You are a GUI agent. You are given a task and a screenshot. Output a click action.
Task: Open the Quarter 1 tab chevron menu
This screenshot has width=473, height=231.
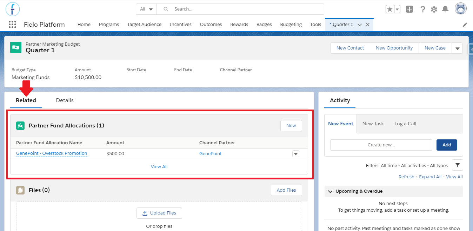tap(359, 25)
